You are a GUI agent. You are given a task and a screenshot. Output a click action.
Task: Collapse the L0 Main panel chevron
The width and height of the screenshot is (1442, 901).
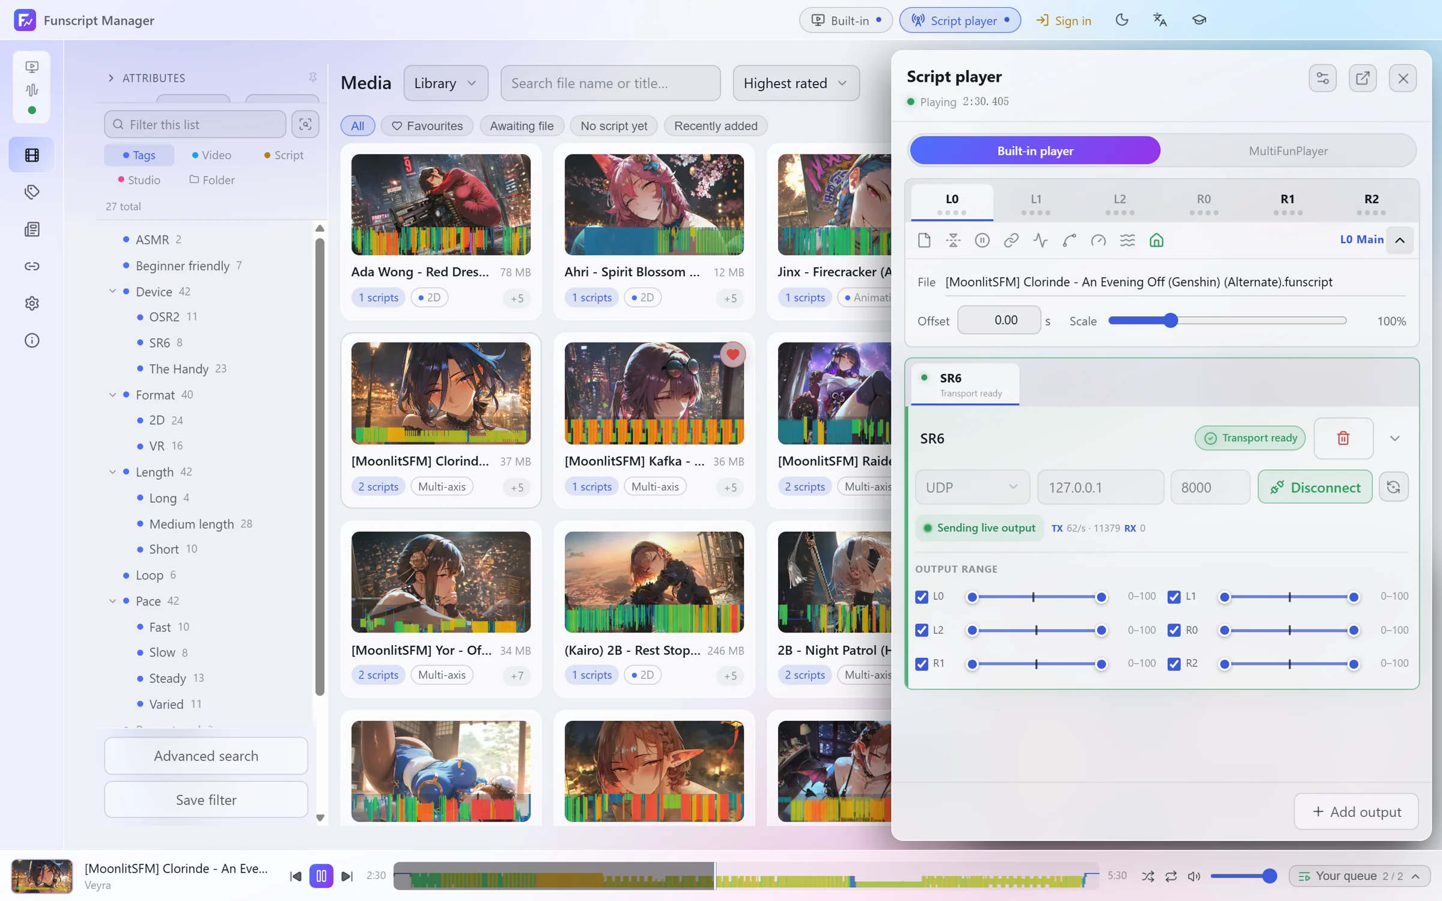coord(1400,240)
